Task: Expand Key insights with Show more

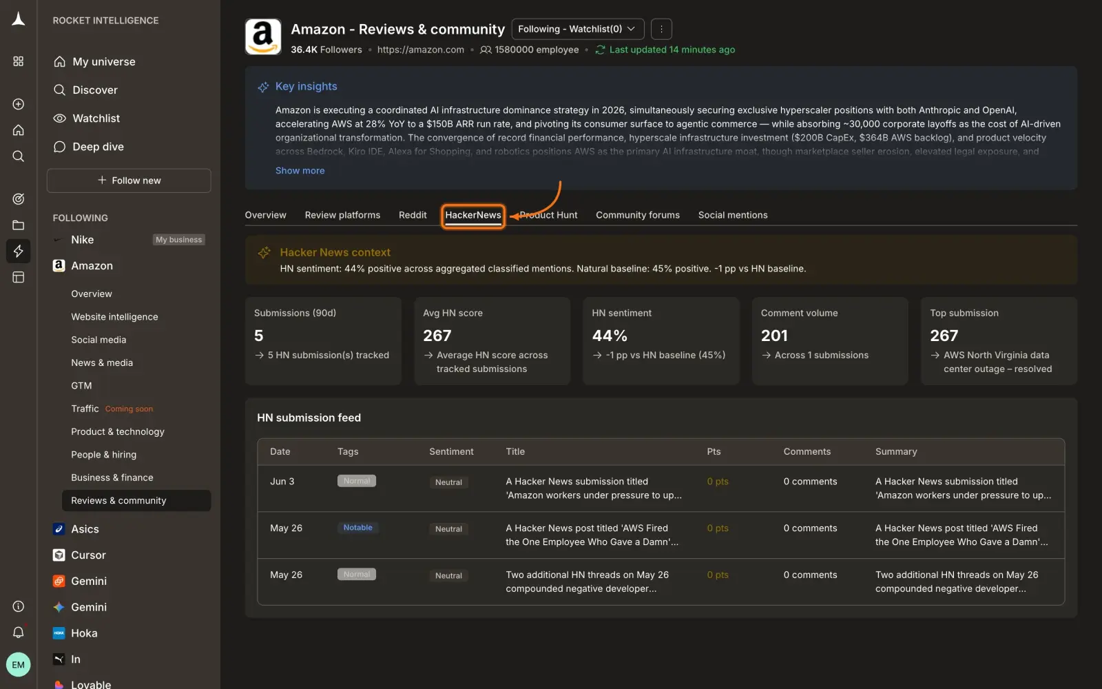Action: coord(300,171)
